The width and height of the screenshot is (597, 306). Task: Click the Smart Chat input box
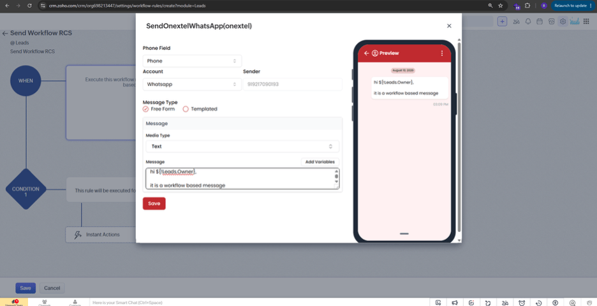tap(259, 303)
